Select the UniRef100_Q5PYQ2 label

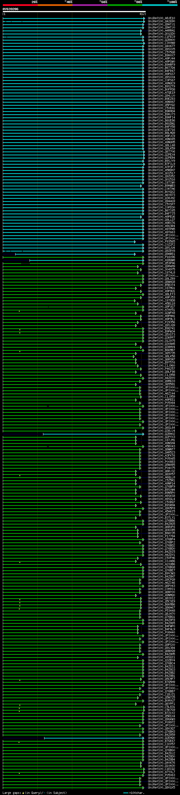tap(161, 105)
